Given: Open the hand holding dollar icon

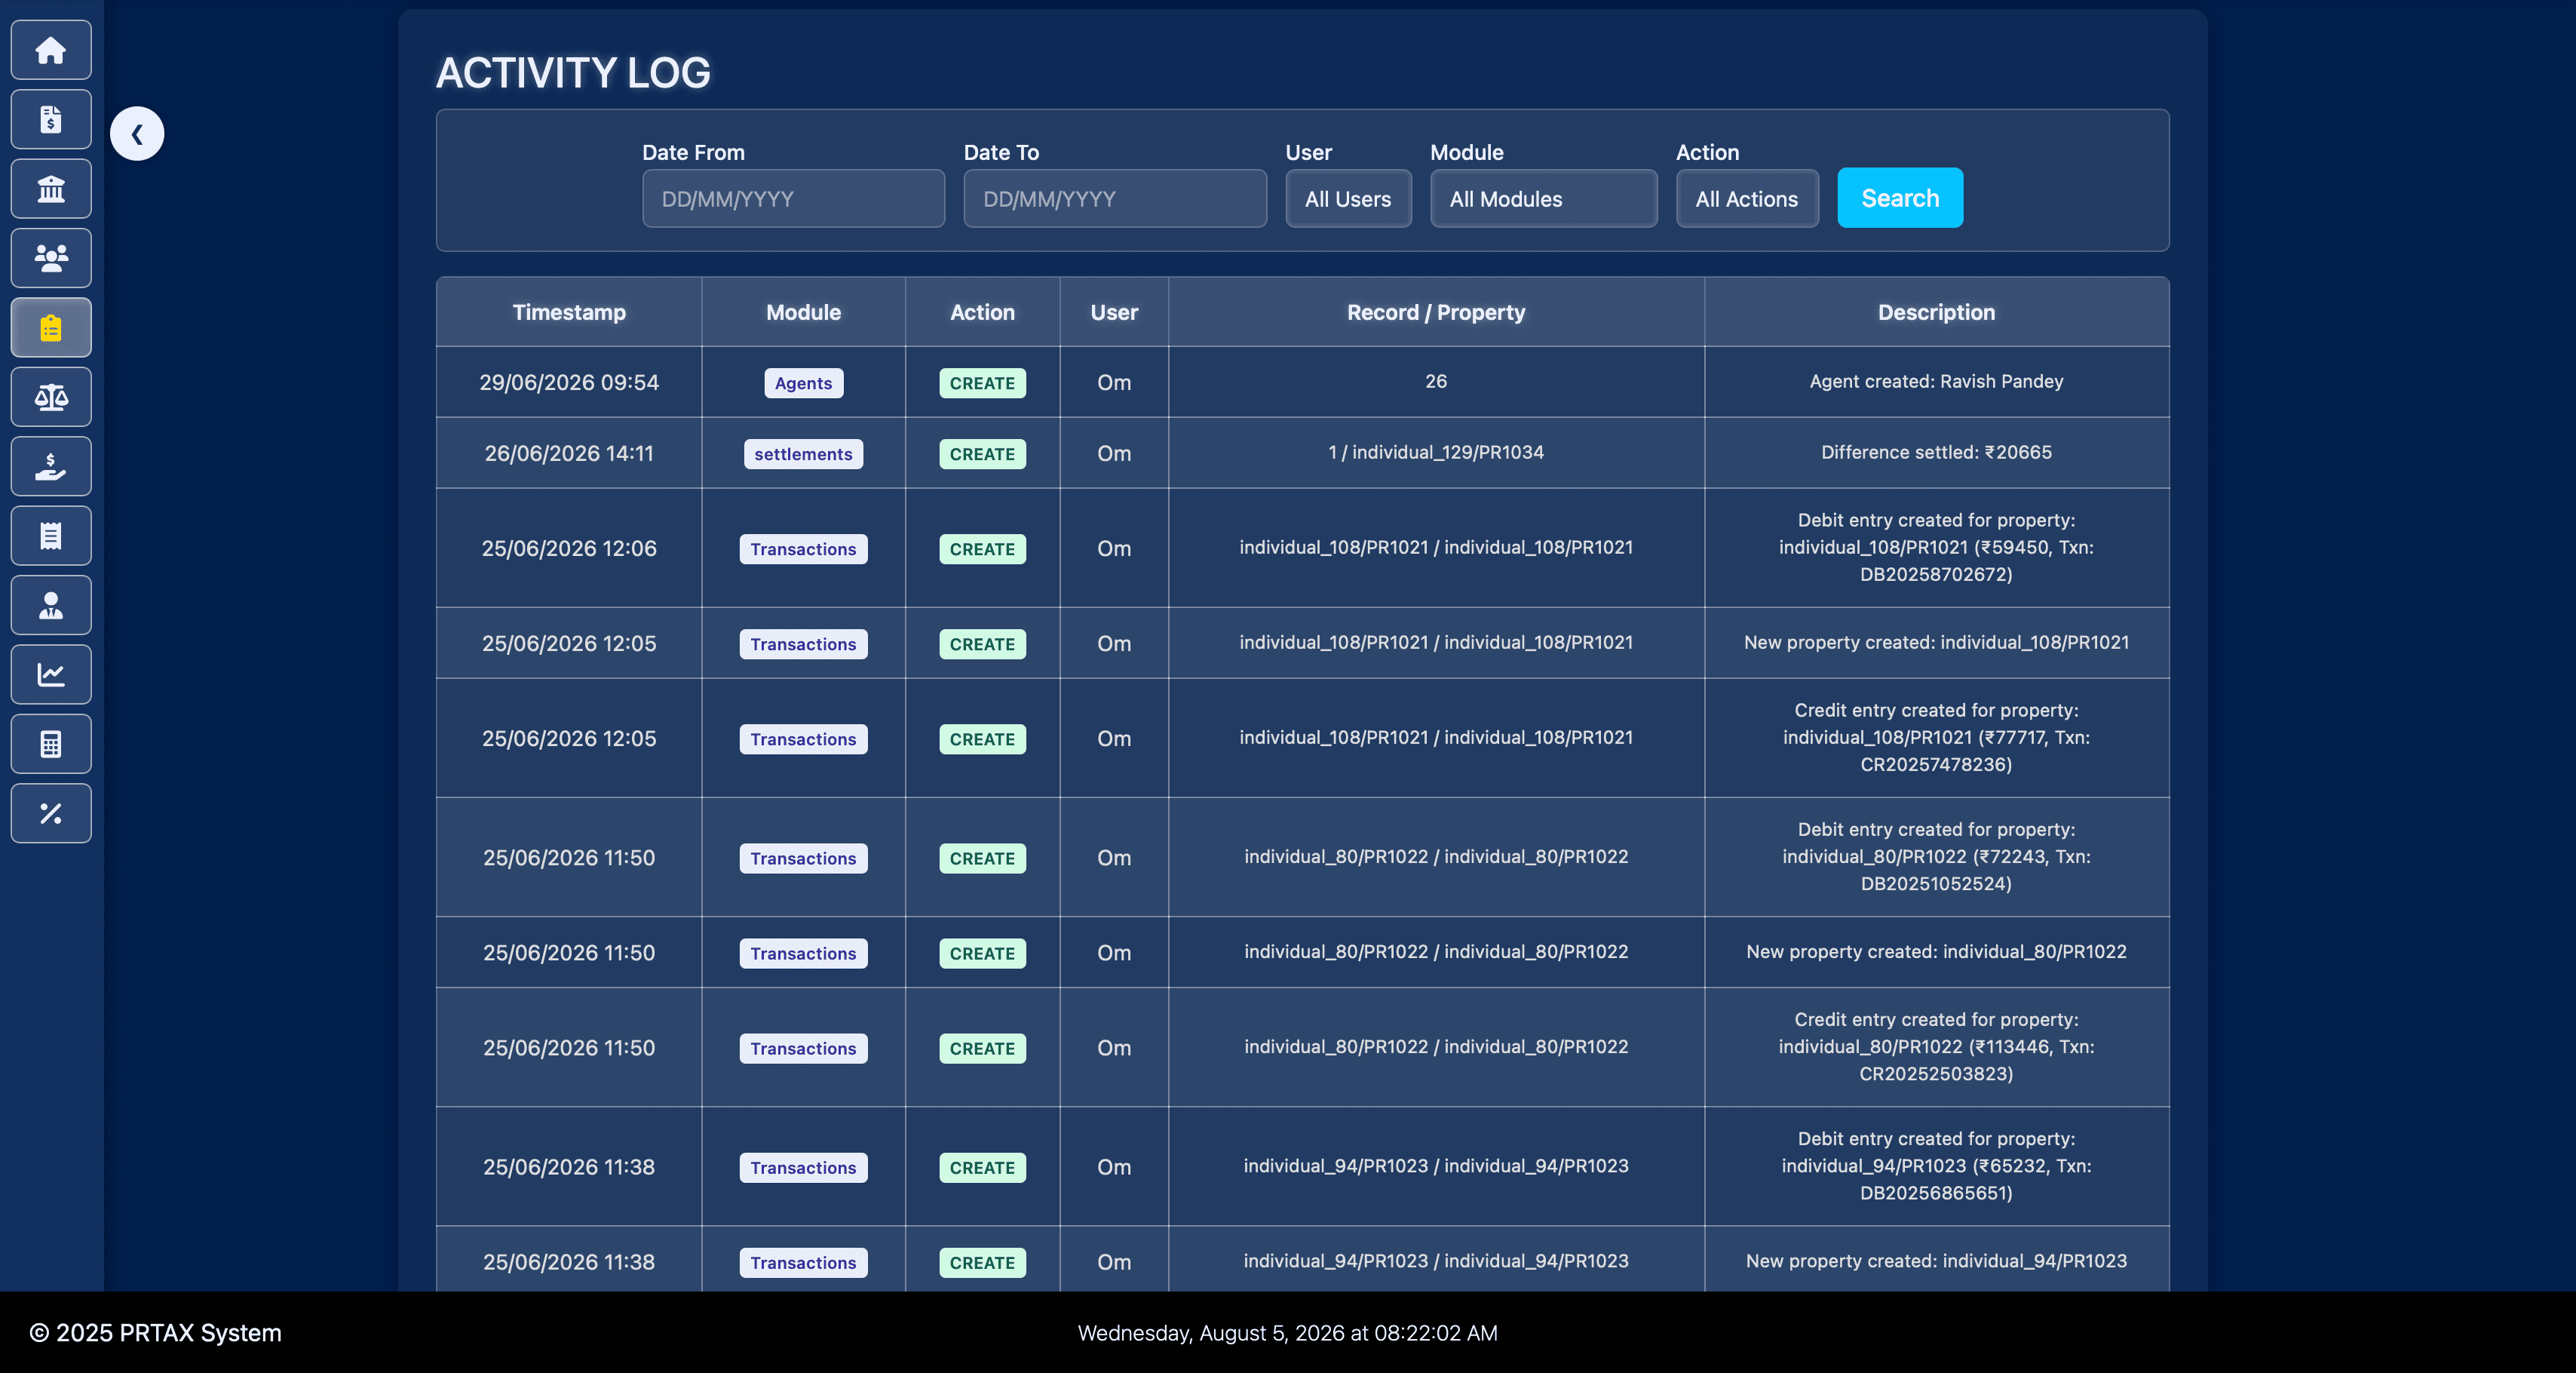Looking at the screenshot, I should coord(51,466).
